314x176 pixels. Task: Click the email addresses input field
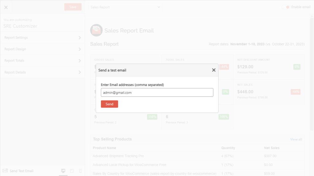coord(157,93)
